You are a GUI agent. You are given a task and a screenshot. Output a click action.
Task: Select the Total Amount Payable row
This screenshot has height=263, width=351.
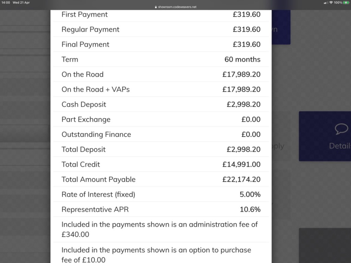pos(161,179)
